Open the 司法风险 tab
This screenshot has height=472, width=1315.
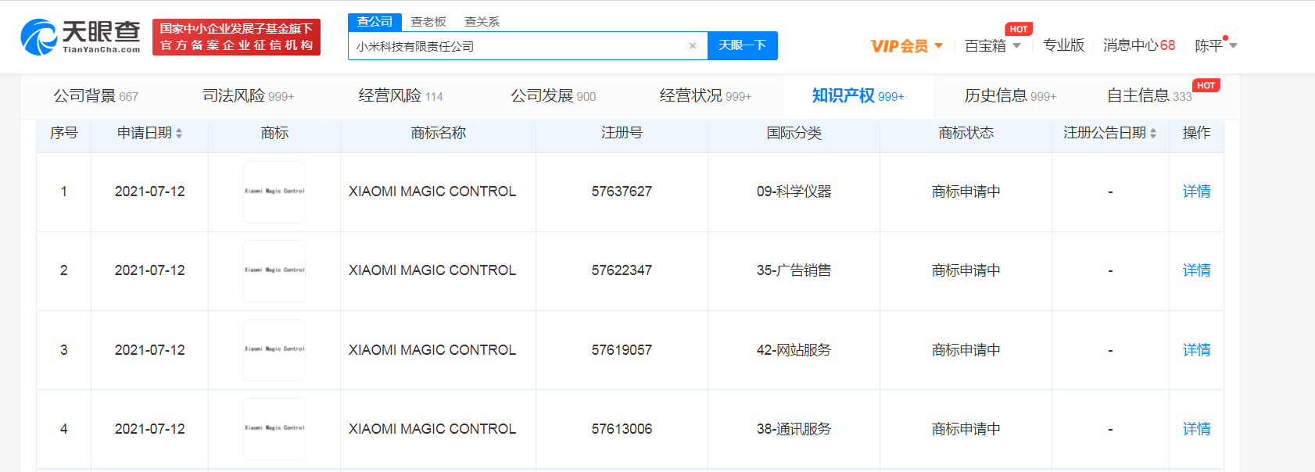[248, 96]
